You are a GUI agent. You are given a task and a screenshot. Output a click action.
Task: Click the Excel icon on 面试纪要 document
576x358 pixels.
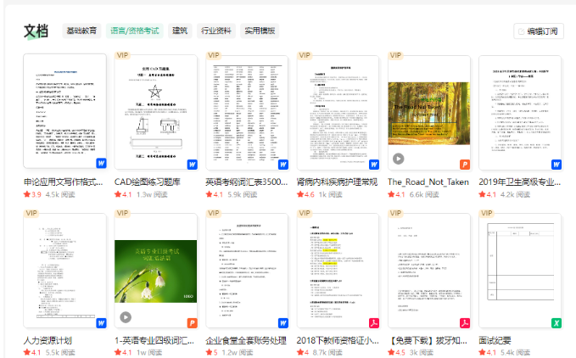[x=556, y=322]
